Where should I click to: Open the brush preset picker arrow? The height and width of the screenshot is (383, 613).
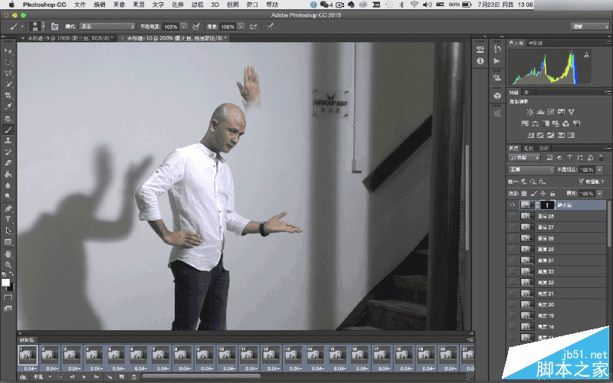[x=44, y=27]
